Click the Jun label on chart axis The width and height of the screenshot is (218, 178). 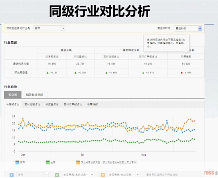coord(23,155)
